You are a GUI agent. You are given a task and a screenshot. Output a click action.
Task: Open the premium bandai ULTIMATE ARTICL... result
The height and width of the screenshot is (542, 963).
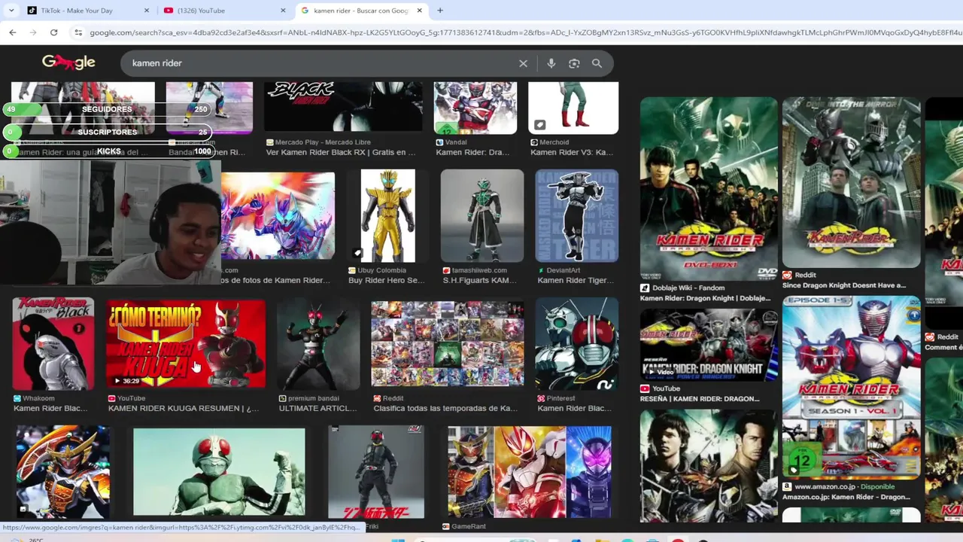[317, 403]
